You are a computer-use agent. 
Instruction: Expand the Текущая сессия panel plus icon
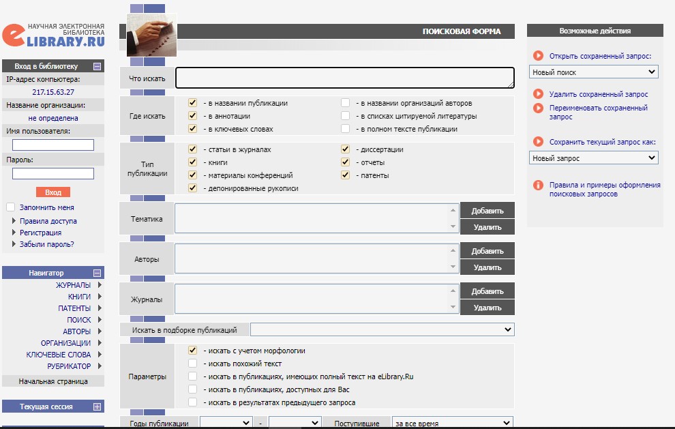pos(97,406)
